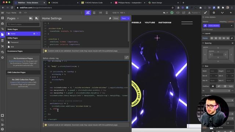Expand the Before body tag code editor
235x132 pixels.
pos(127,58)
